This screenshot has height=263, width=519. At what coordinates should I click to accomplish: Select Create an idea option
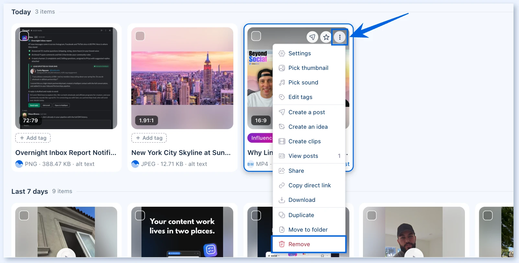coord(309,127)
